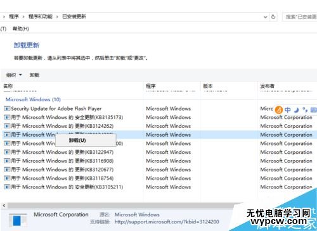Click the orange Sogou input method logo
Image resolution: width=317 pixels, height=231 pixels.
pos(279,109)
